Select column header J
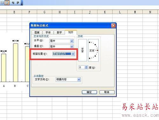 pyautogui.click(x=90, y=12)
